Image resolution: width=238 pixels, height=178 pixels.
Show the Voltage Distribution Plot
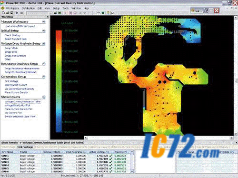click(x=18, y=105)
